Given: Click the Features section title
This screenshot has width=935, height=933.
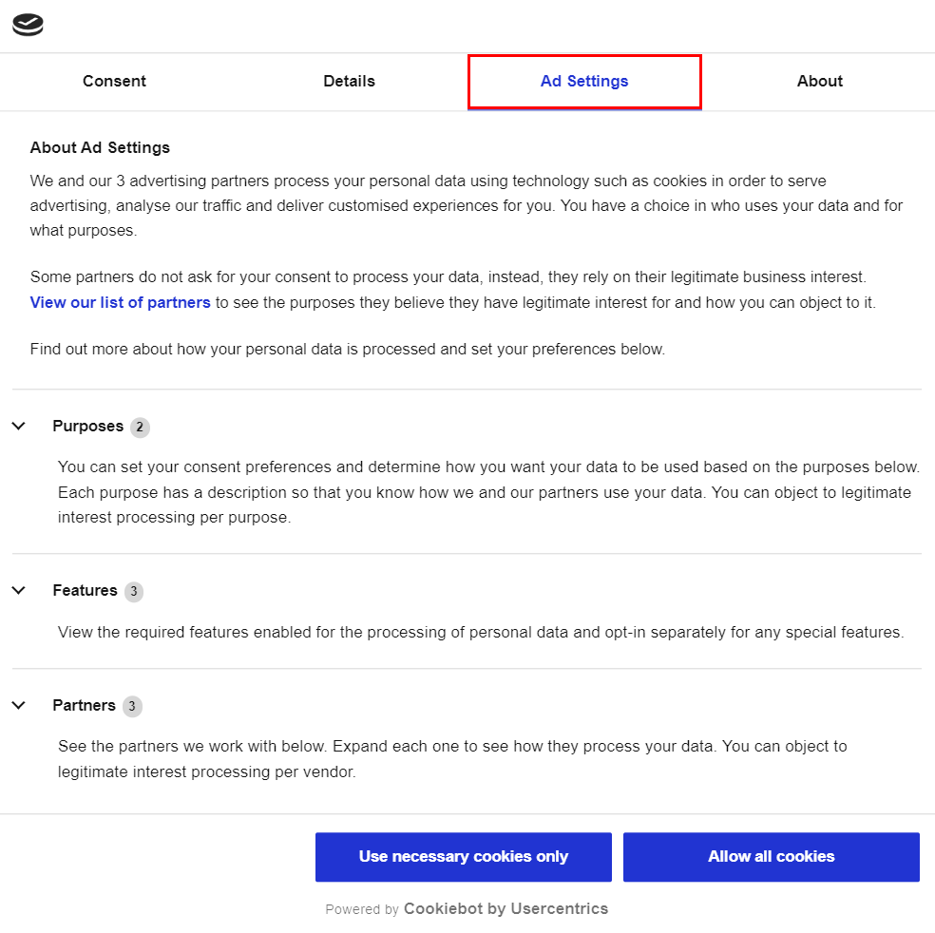Looking at the screenshot, I should 85,591.
